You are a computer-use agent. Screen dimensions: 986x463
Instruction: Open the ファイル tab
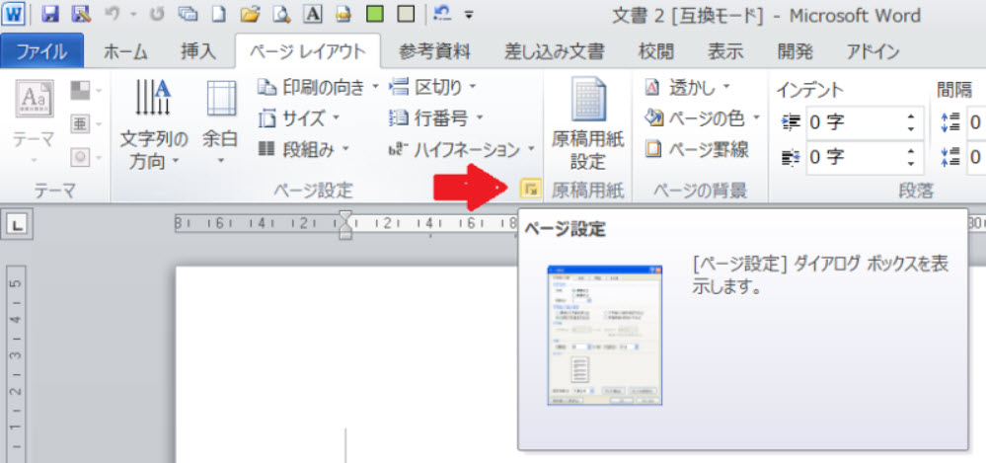[x=41, y=51]
